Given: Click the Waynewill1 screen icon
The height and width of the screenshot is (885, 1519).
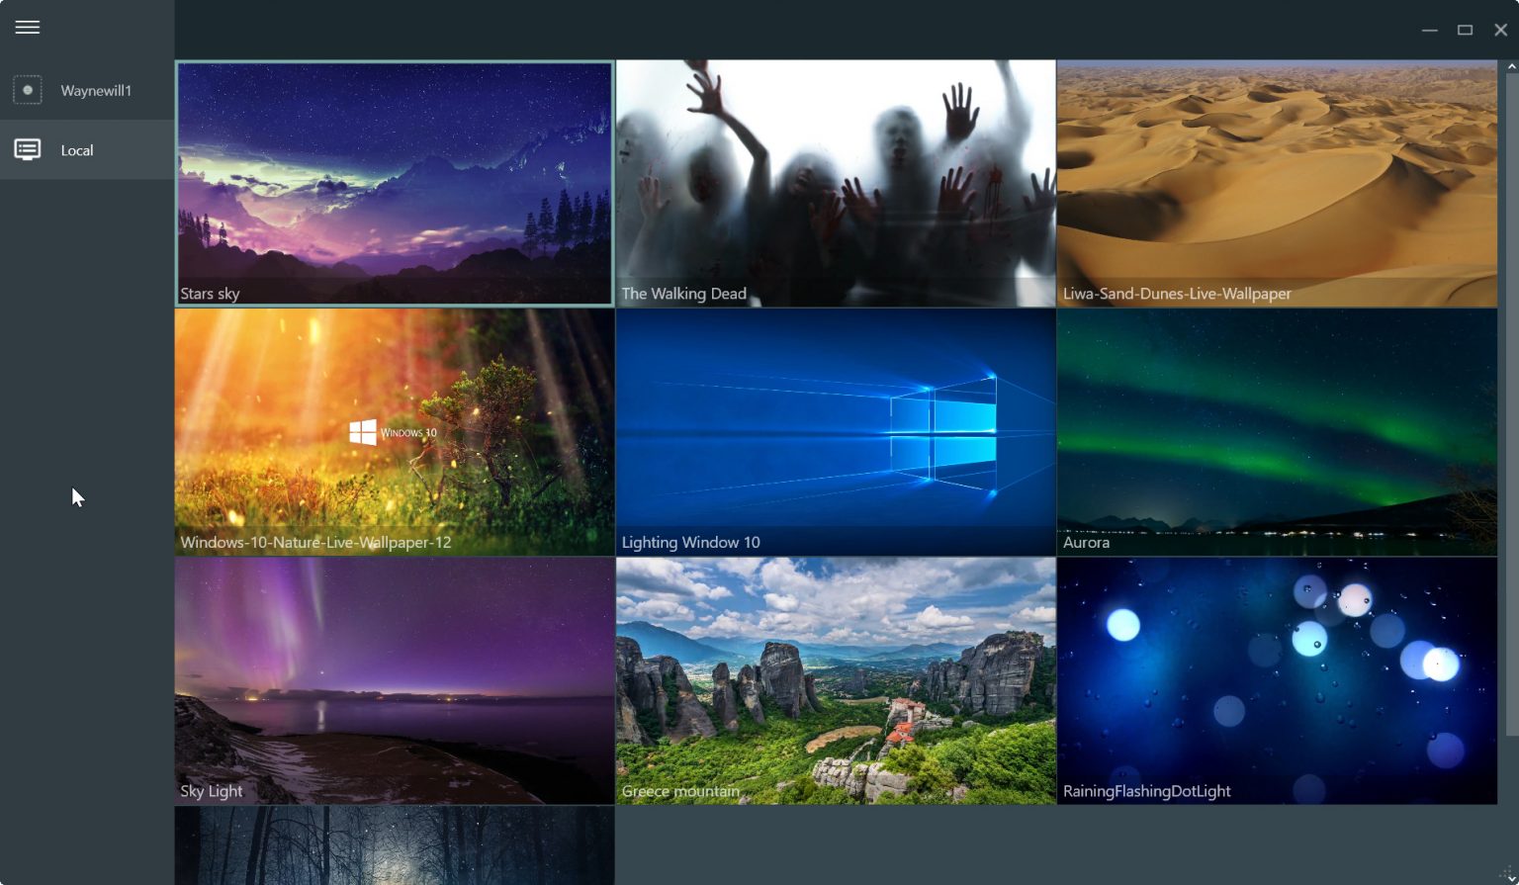Looking at the screenshot, I should (28, 90).
